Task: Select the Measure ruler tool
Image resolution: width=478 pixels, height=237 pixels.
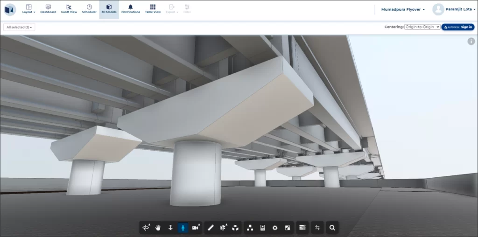Action: click(x=211, y=228)
